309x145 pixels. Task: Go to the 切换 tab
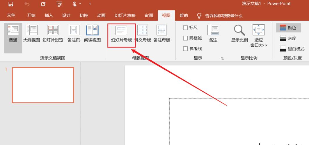(84, 16)
